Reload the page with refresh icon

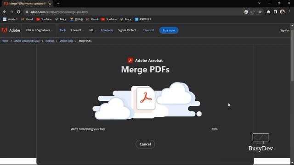tap(18, 12)
